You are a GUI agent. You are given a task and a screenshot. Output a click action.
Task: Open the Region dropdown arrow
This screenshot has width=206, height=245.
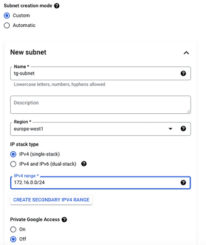(x=170, y=129)
